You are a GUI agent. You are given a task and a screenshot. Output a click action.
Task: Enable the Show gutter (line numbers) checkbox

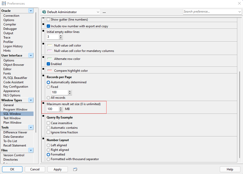click(48, 20)
